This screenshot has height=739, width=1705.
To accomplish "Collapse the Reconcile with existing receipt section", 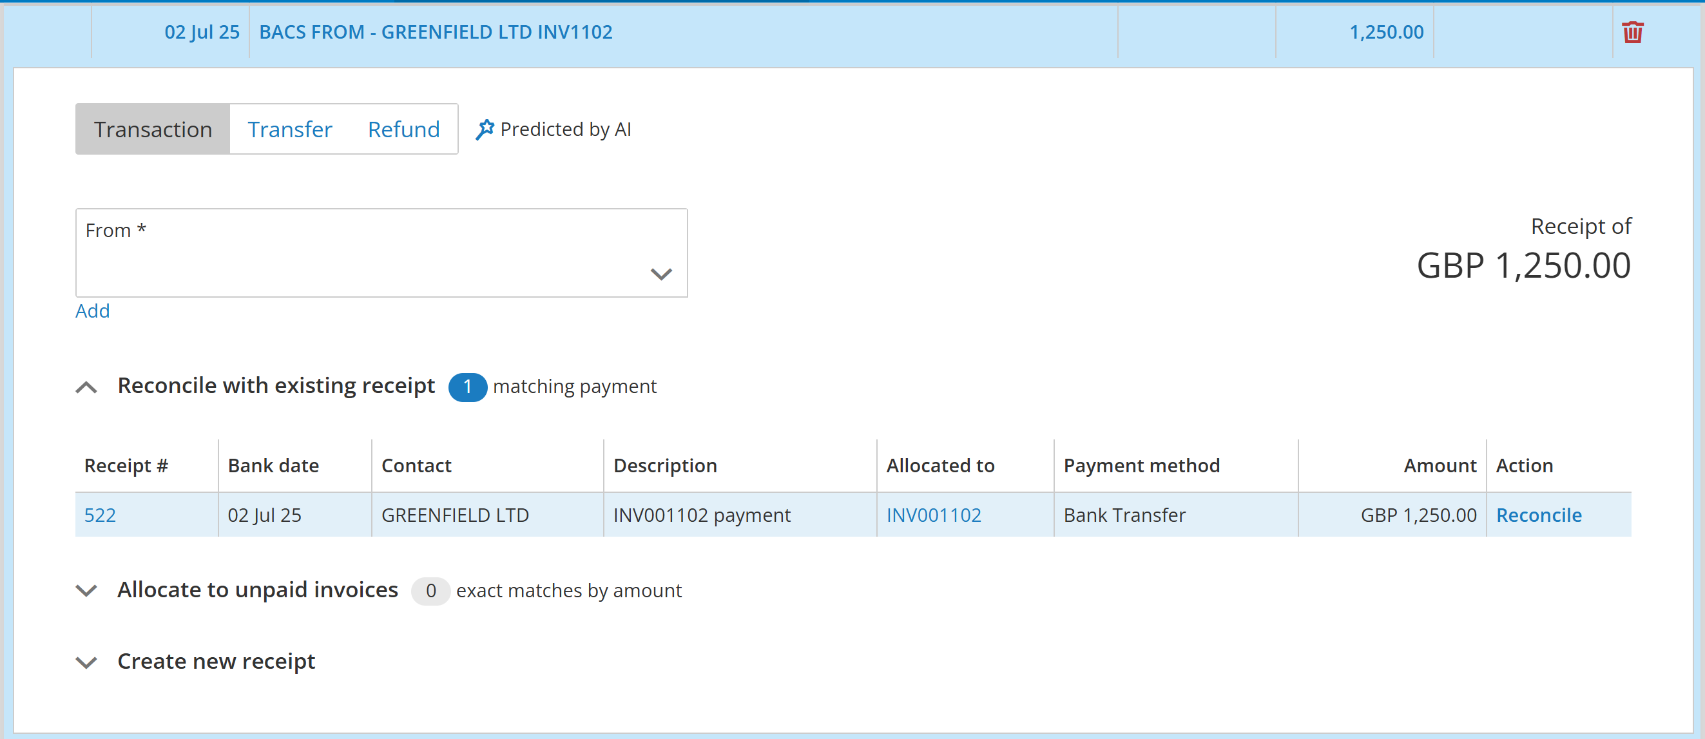I will click(x=87, y=387).
